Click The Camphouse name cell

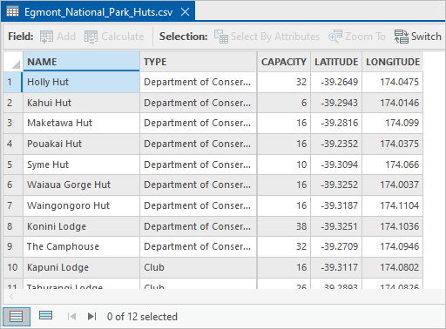pos(82,246)
